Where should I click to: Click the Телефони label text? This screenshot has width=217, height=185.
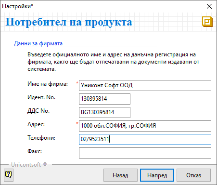tap(41, 138)
